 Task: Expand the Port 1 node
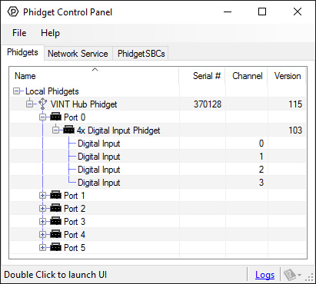point(42,196)
